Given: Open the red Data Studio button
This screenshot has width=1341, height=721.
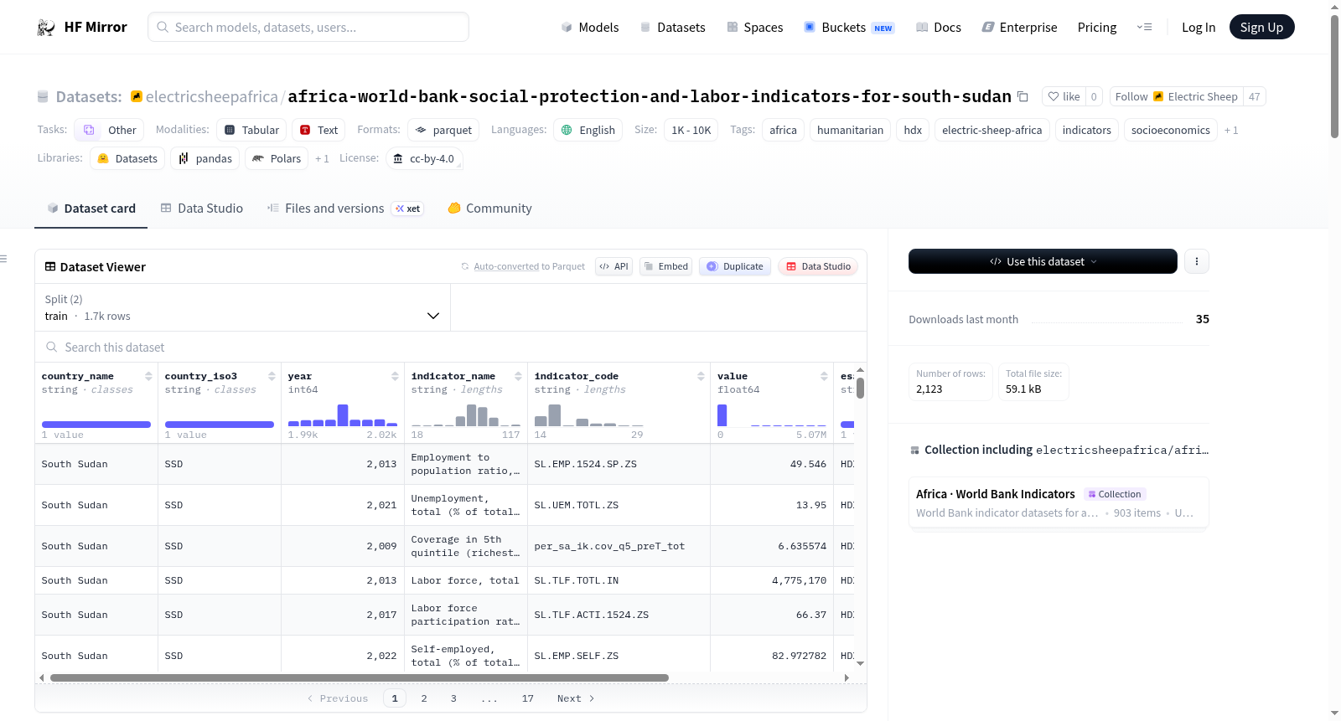Looking at the screenshot, I should coord(818,266).
